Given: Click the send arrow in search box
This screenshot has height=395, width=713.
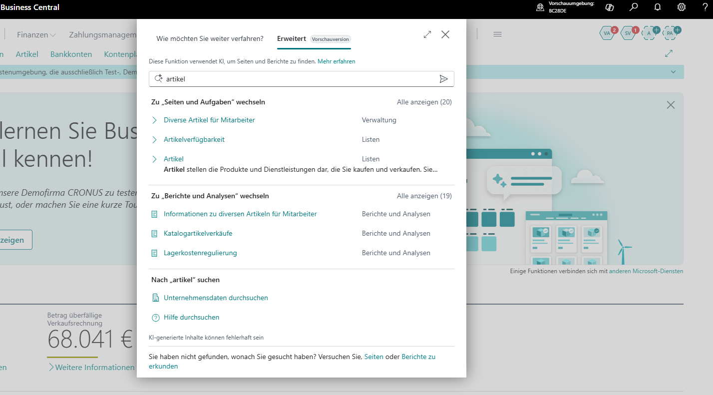Looking at the screenshot, I should [443, 79].
